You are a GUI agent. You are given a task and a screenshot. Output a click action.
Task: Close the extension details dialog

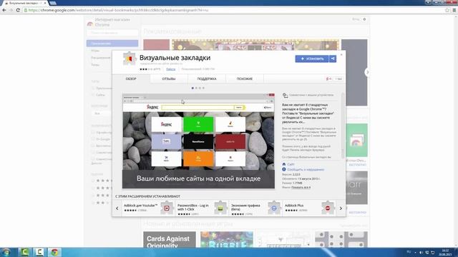tap(341, 54)
